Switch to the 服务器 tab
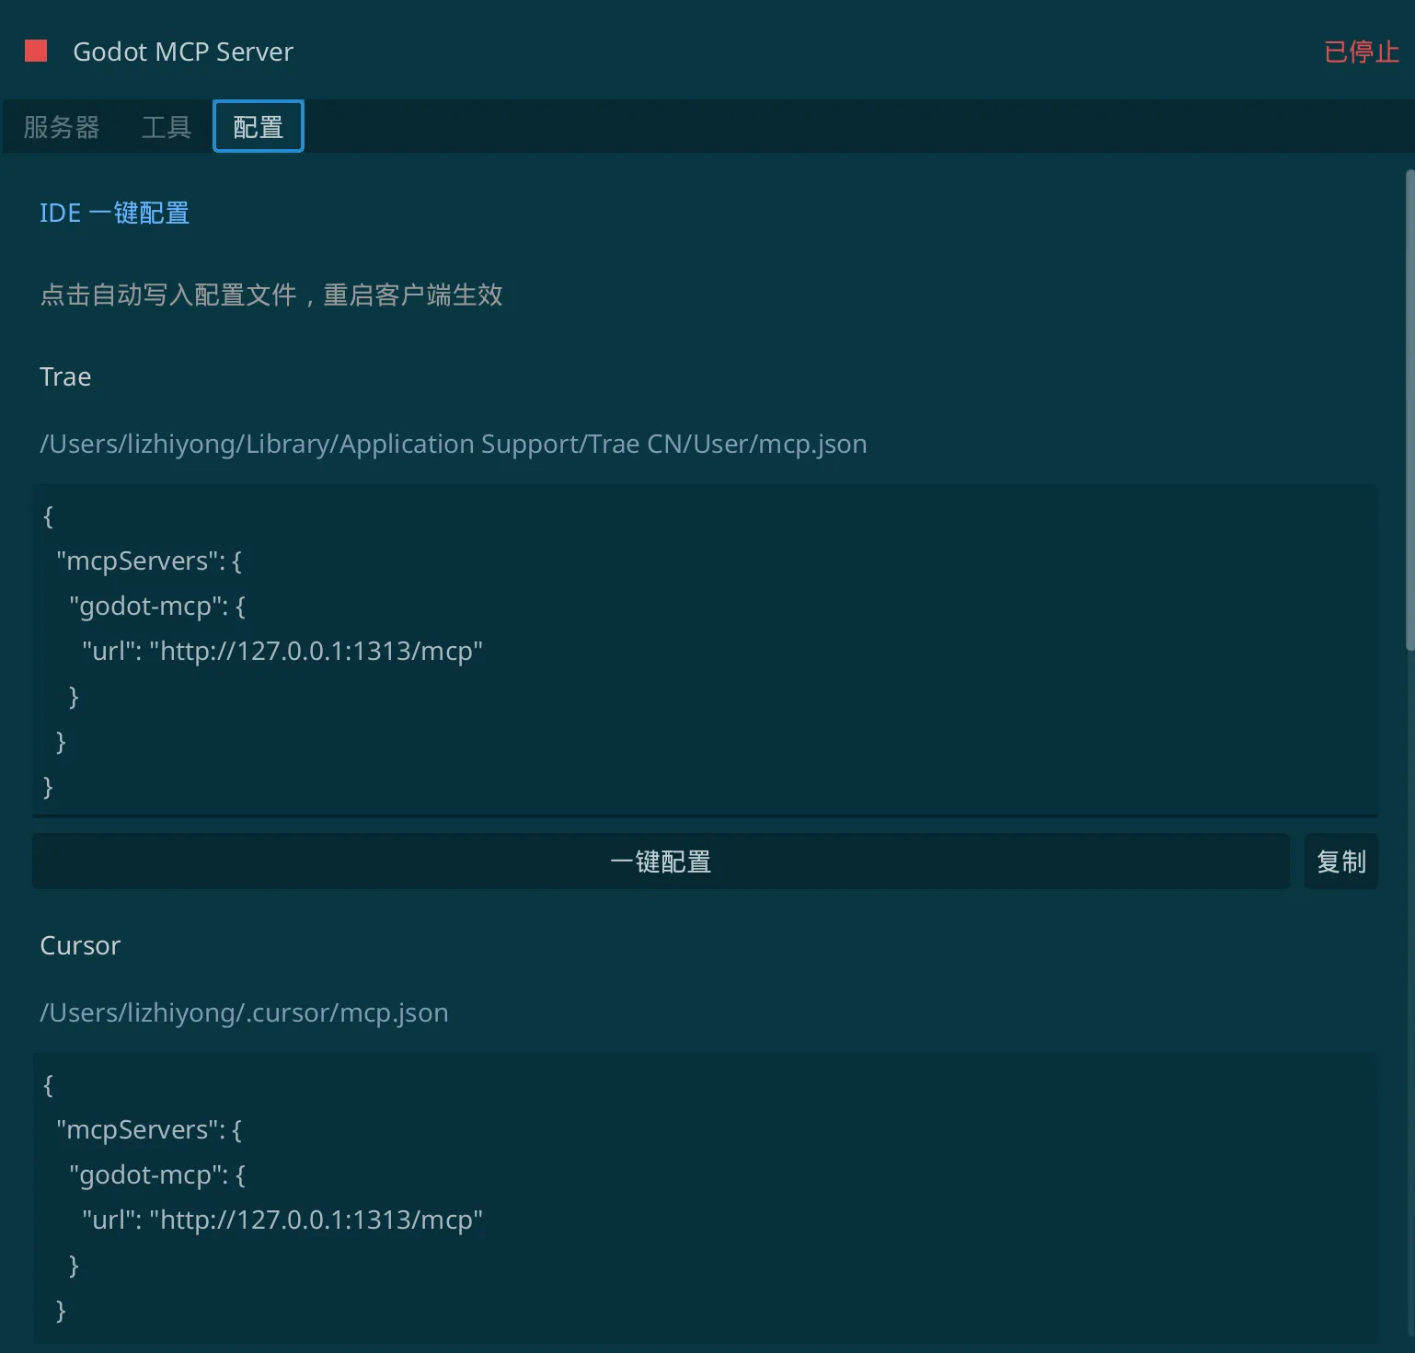 tap(62, 127)
